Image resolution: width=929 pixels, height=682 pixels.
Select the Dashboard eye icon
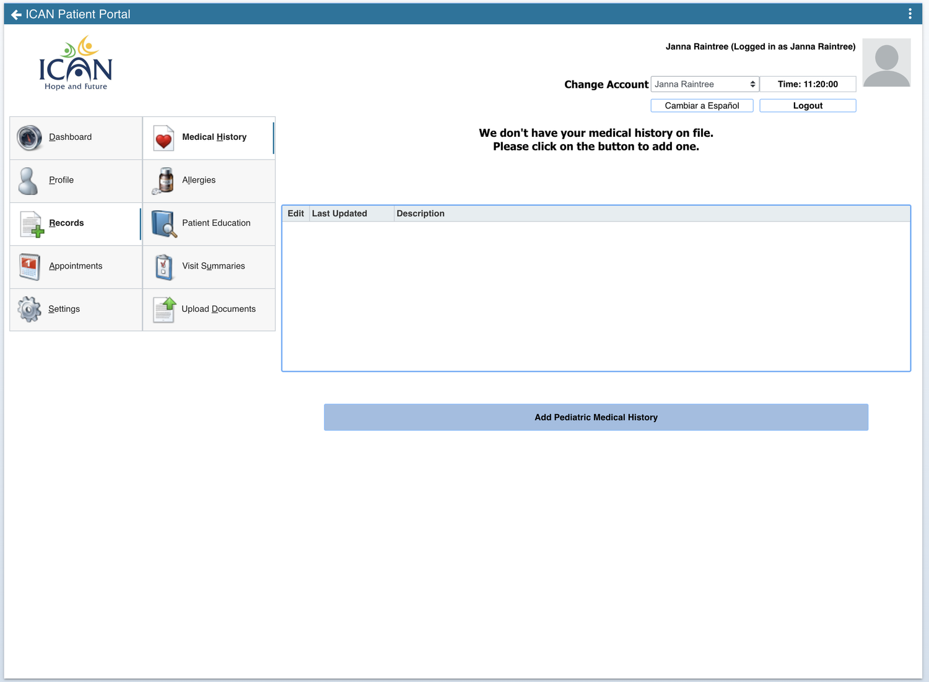click(x=28, y=137)
